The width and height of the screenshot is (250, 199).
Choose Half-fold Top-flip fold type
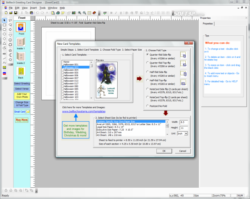(147, 80)
